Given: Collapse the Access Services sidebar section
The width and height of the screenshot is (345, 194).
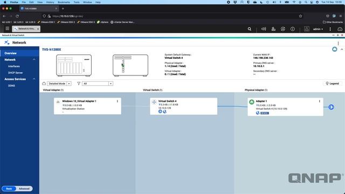Looking at the screenshot, I should pyautogui.click(x=34, y=79).
